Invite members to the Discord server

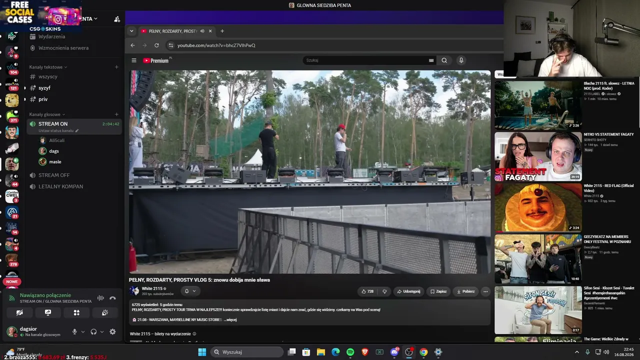coord(117,19)
